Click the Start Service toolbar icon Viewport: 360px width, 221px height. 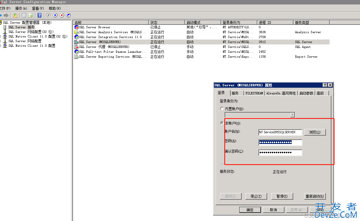click(x=48, y=15)
